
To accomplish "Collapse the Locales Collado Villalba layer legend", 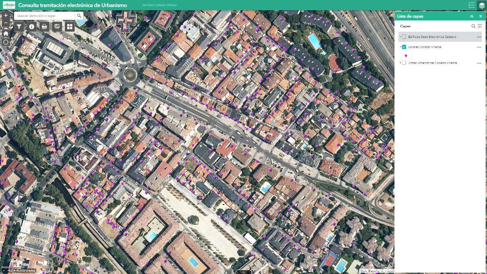I will tap(400, 47).
